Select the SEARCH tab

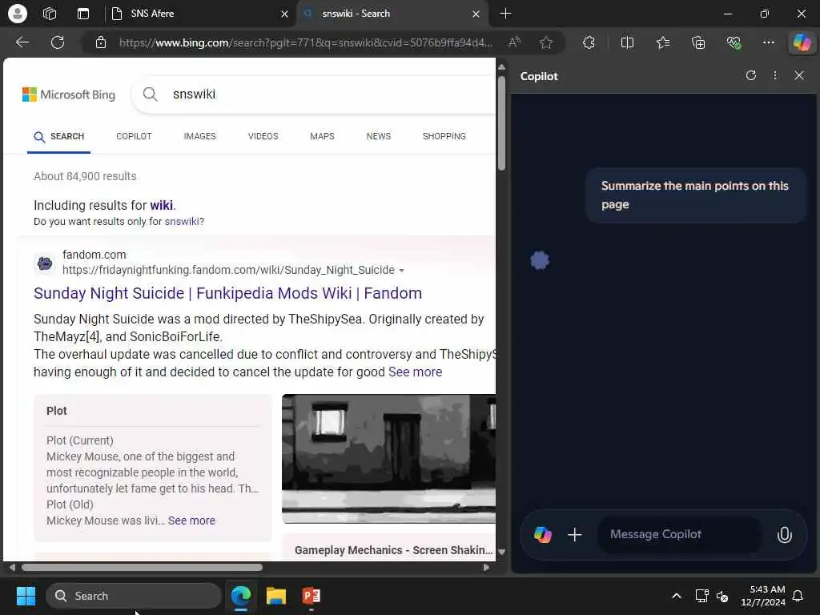(58, 137)
